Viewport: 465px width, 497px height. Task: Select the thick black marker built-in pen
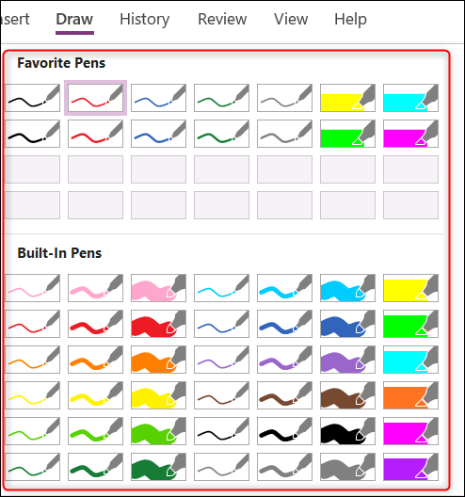[347, 431]
